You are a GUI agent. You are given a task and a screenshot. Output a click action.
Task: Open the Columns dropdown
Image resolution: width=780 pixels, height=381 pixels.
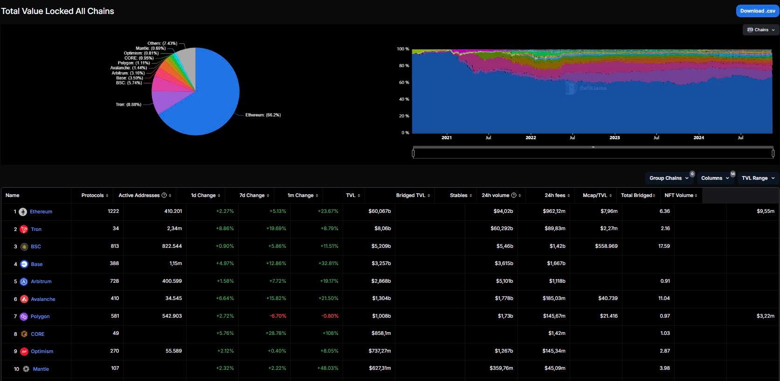tap(715, 178)
